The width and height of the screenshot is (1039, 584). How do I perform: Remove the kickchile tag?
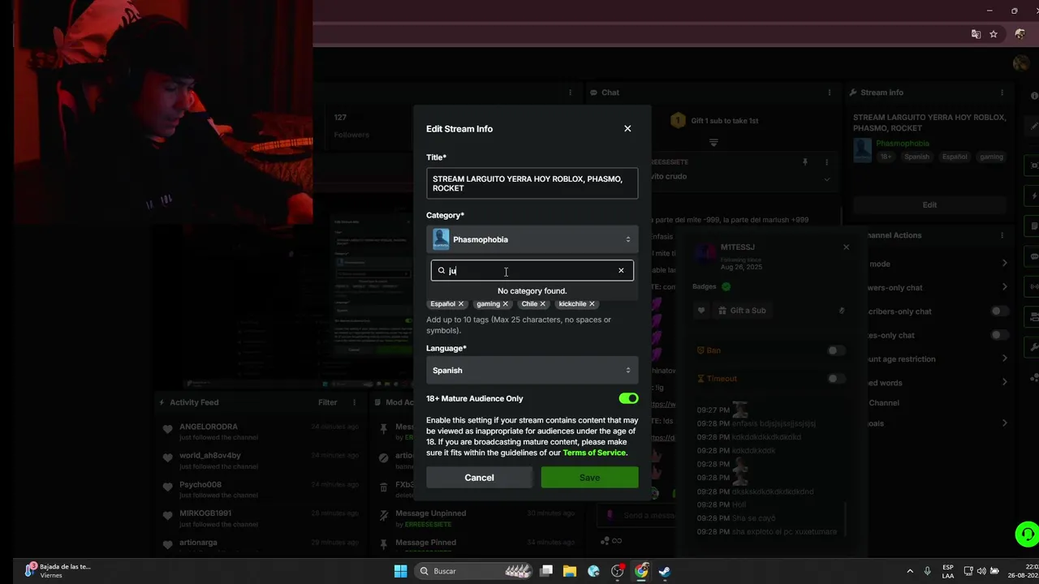(592, 303)
